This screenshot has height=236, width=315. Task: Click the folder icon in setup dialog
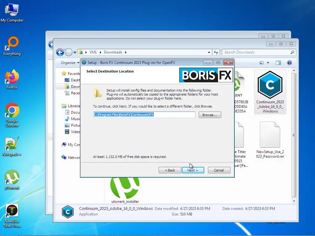98,93
